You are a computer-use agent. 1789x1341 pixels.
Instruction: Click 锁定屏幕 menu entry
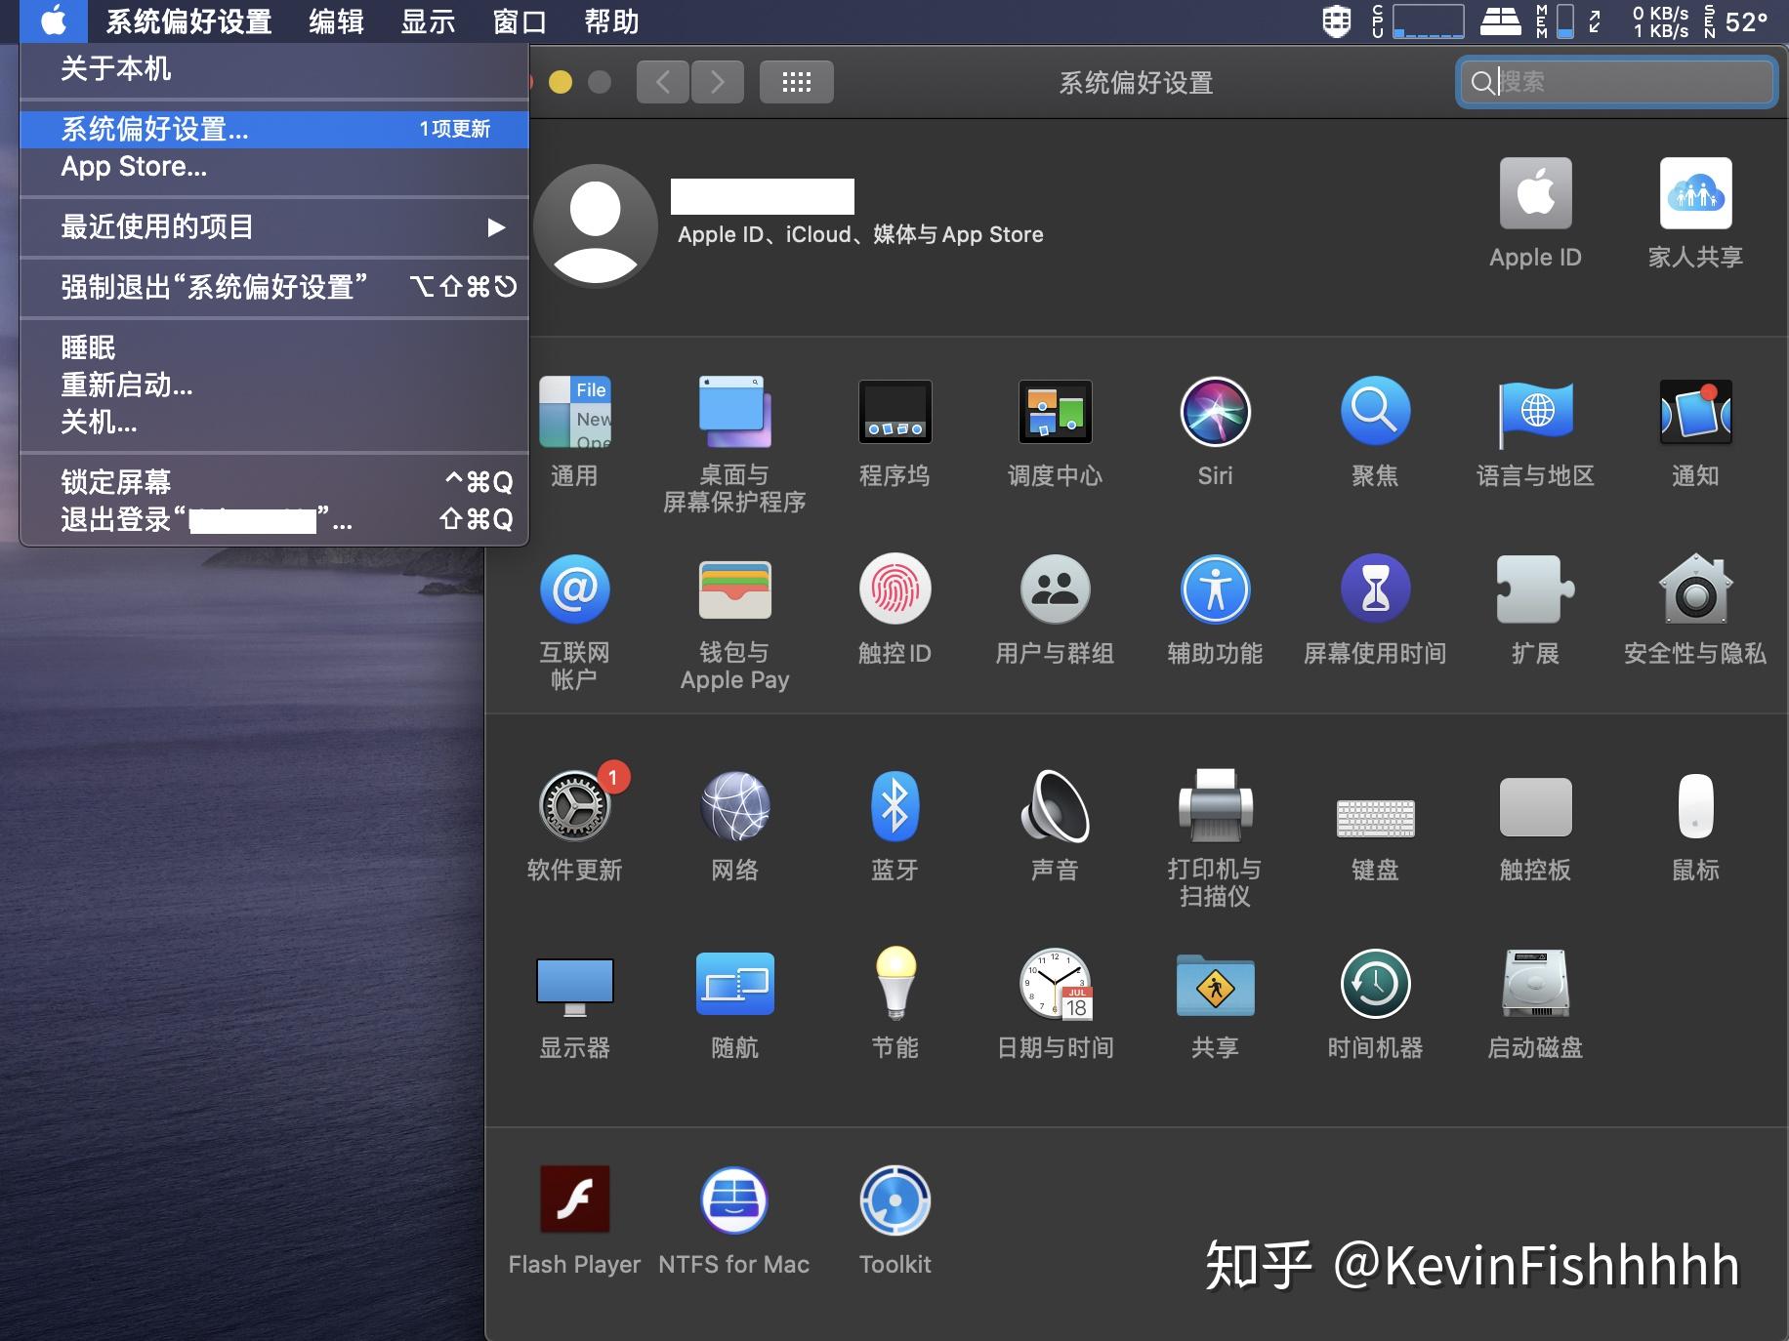pos(116,482)
